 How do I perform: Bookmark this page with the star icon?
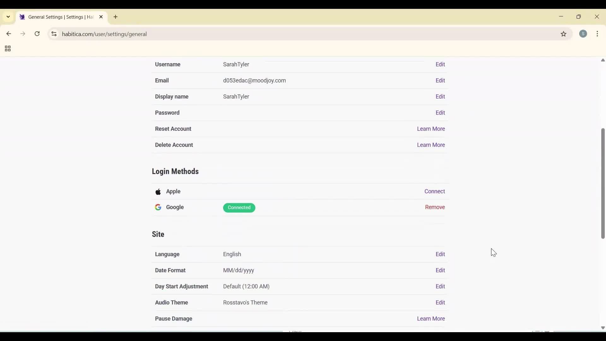click(x=564, y=34)
